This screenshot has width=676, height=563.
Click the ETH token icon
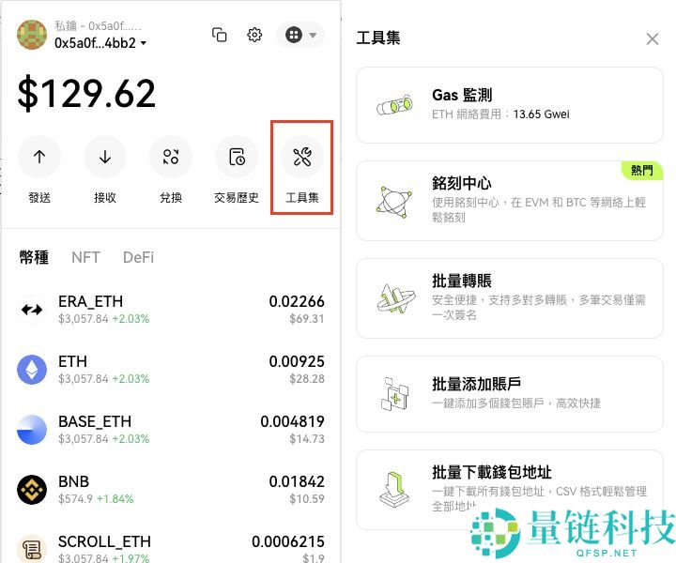[32, 370]
